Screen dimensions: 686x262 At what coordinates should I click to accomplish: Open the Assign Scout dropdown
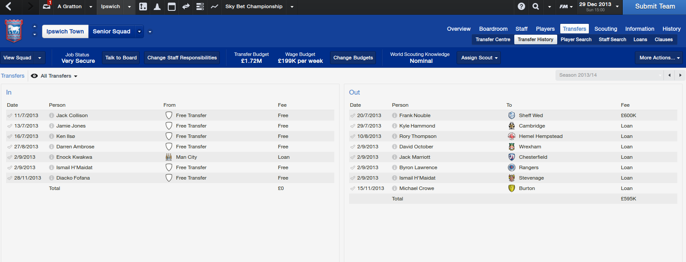[479, 58]
